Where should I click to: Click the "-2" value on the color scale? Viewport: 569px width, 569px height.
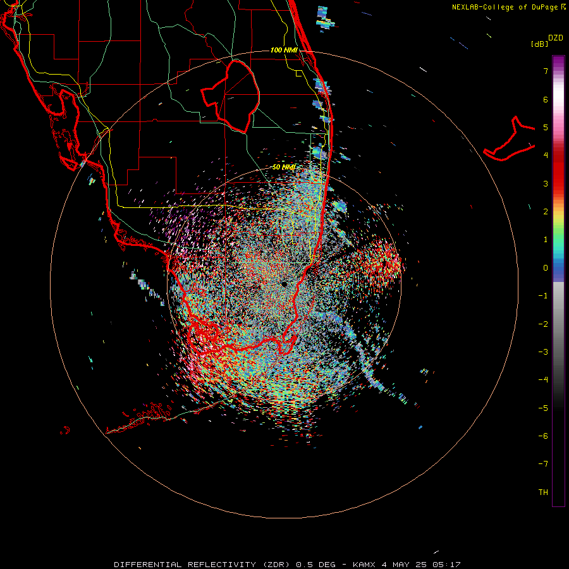point(543,324)
